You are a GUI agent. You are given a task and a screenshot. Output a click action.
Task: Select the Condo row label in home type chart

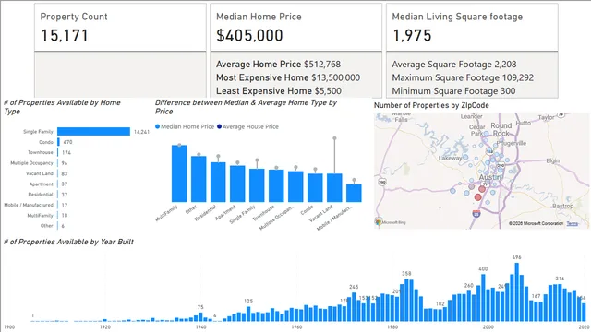pos(46,142)
